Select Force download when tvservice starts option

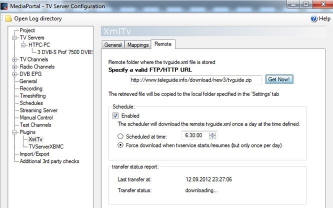(x=120, y=145)
